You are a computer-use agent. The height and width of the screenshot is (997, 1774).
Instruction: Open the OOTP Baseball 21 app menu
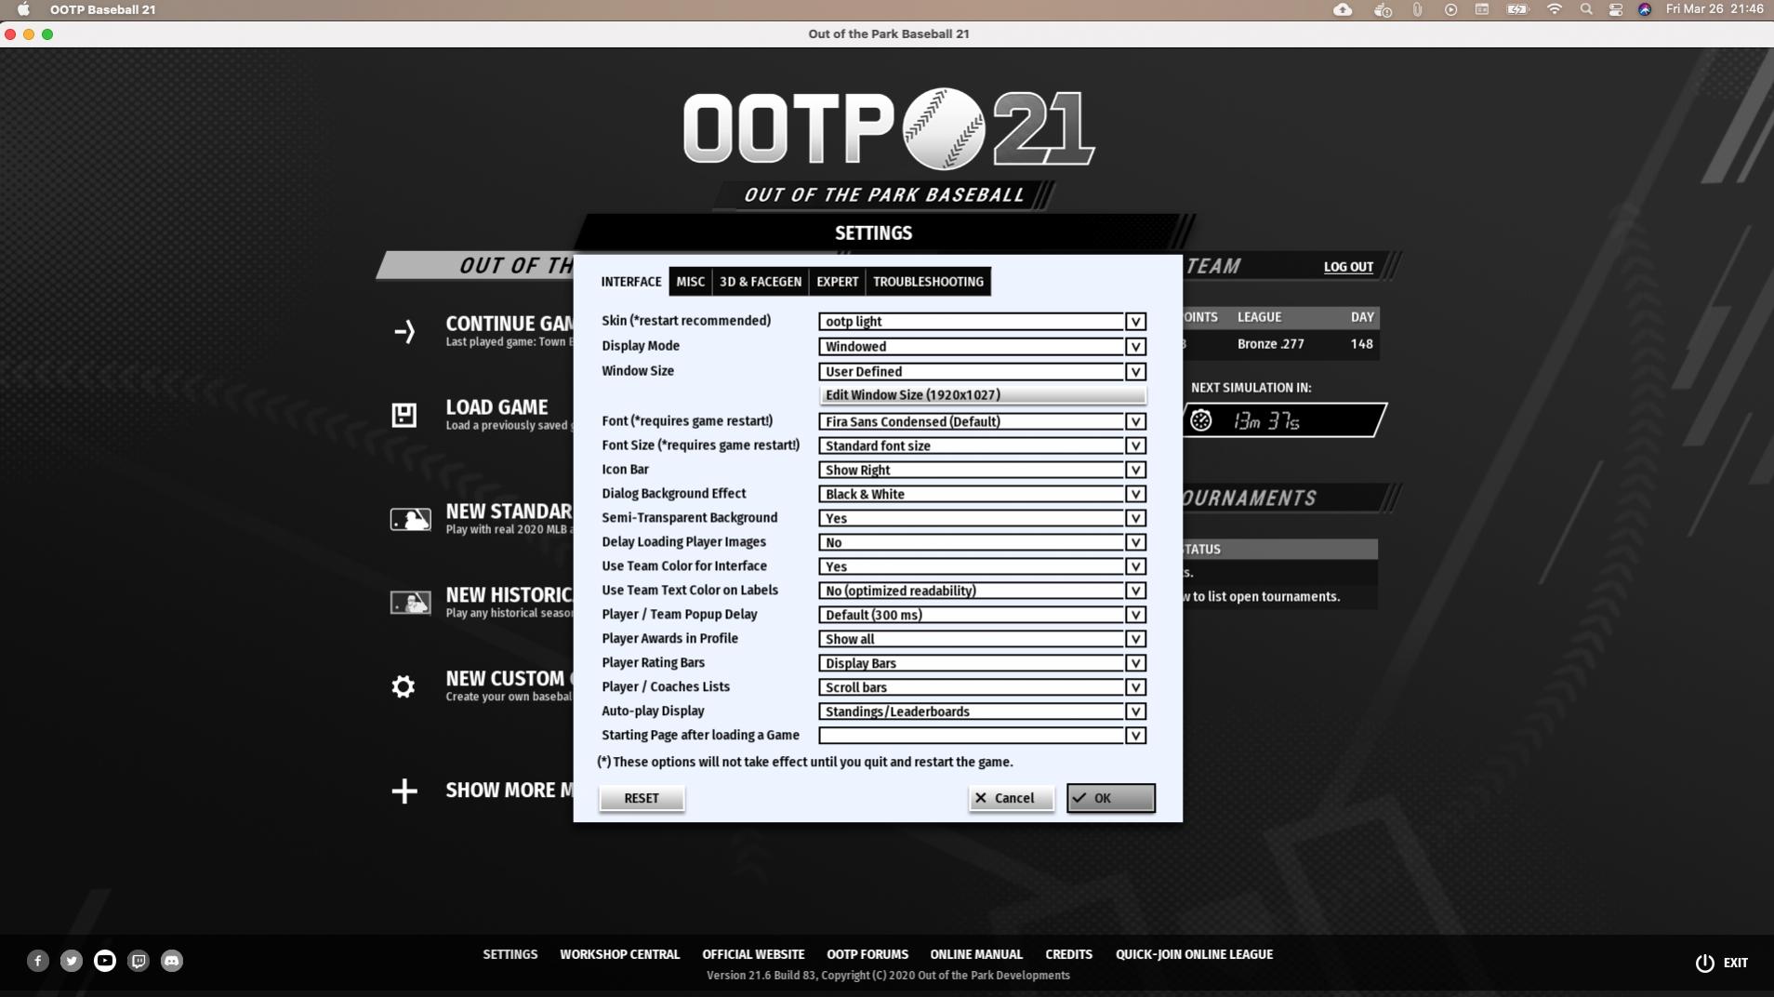(x=103, y=9)
